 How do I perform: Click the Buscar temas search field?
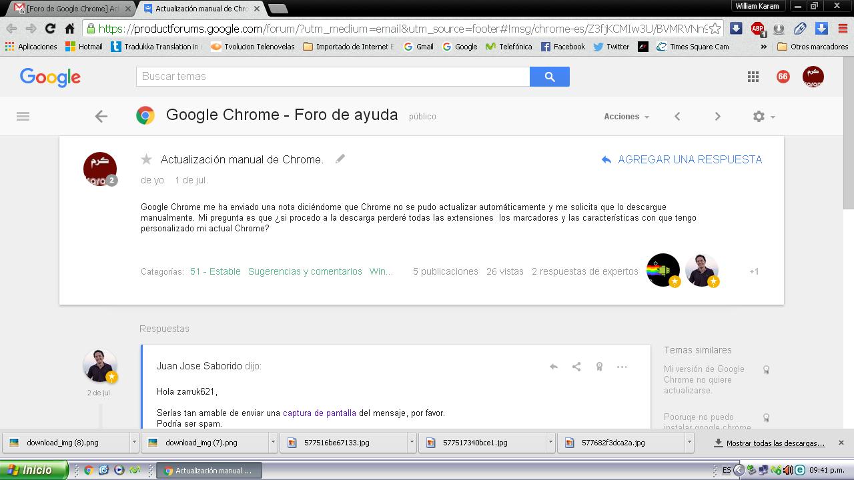click(333, 77)
